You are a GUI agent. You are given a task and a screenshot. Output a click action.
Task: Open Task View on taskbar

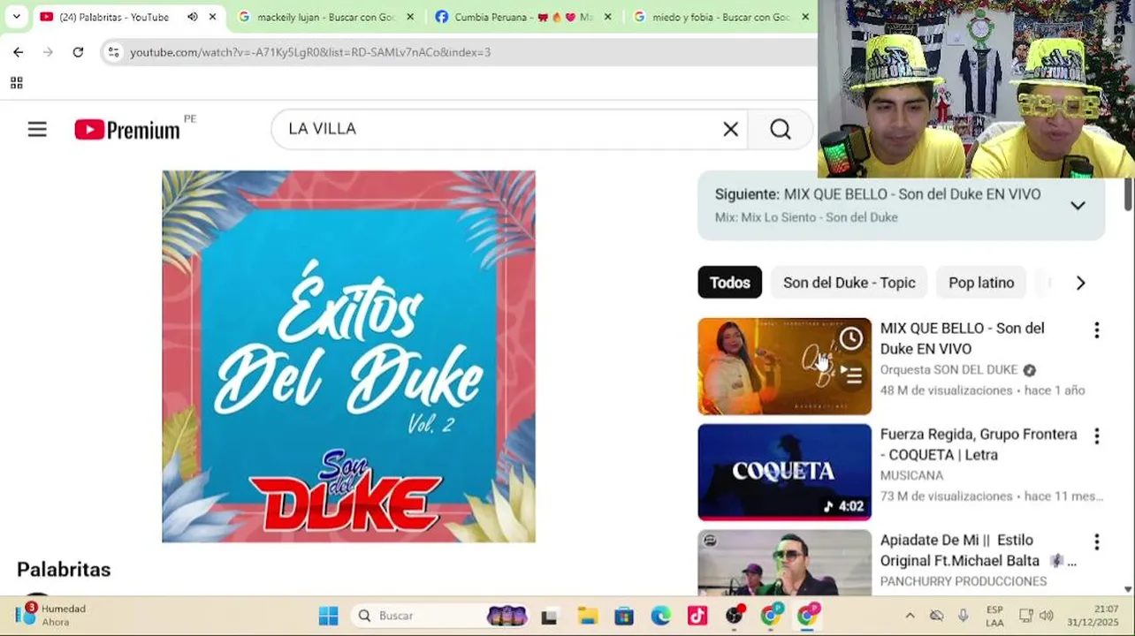click(x=549, y=616)
